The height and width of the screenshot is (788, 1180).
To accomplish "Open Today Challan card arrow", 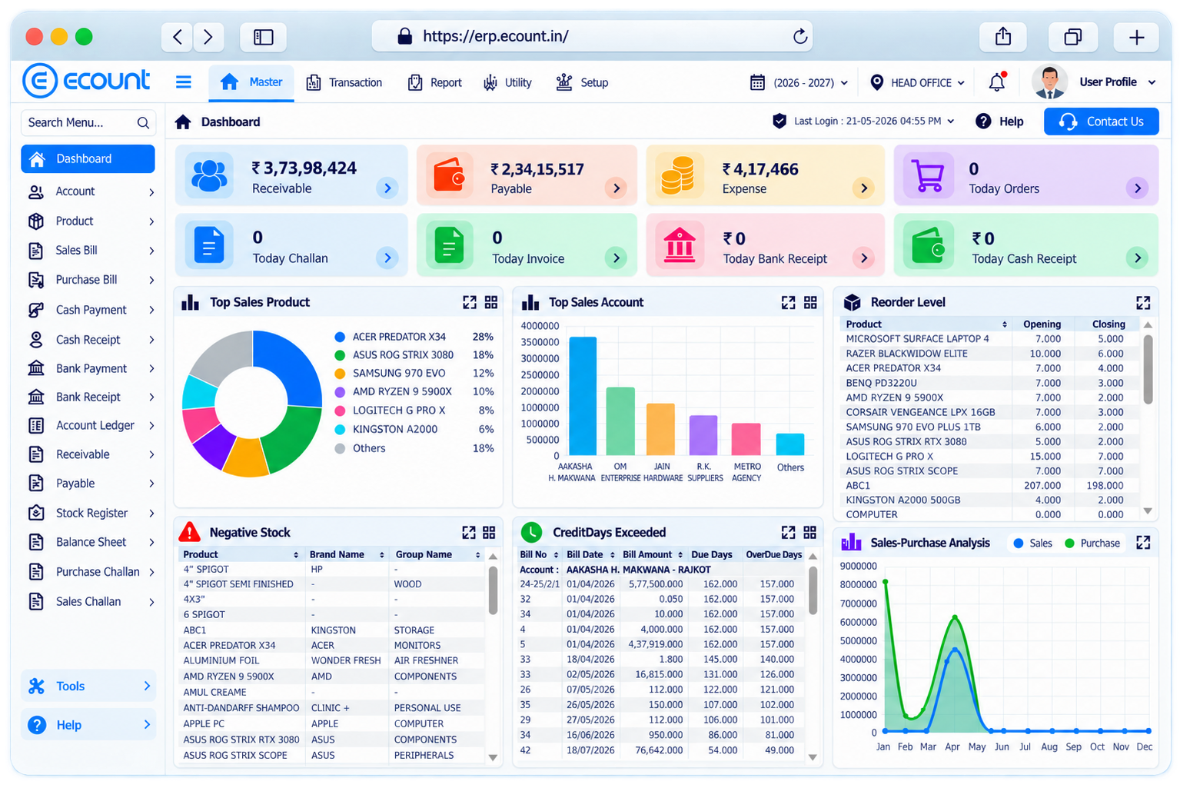I will pos(387,258).
